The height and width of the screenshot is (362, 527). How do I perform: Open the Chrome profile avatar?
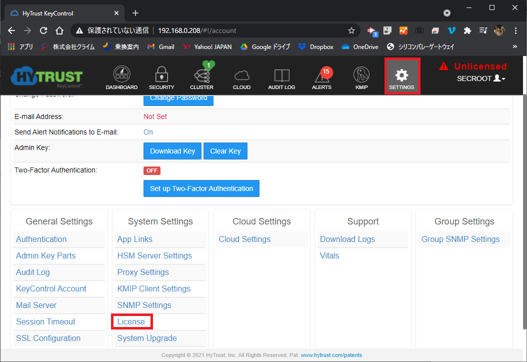[x=499, y=30]
